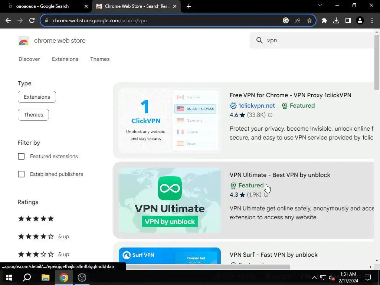Click the horizontal page scrollbar
Screen dimensions: 380x285
tap(208, 267)
